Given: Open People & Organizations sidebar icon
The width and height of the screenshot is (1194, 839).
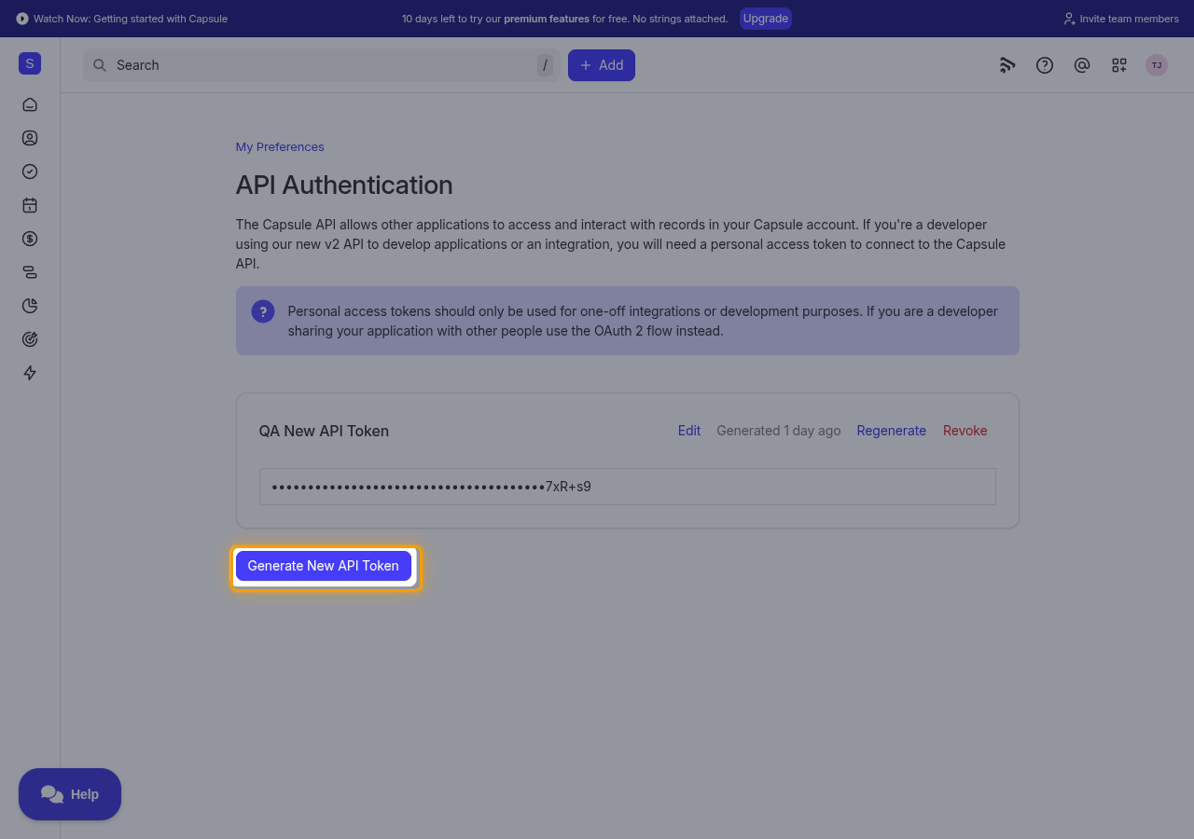Looking at the screenshot, I should [30, 138].
